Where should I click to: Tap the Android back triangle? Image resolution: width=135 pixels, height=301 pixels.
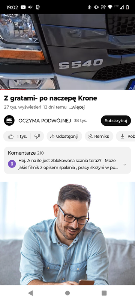[30, 293]
